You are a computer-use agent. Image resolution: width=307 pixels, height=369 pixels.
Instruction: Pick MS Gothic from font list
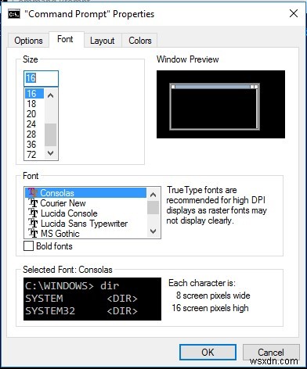point(85,234)
